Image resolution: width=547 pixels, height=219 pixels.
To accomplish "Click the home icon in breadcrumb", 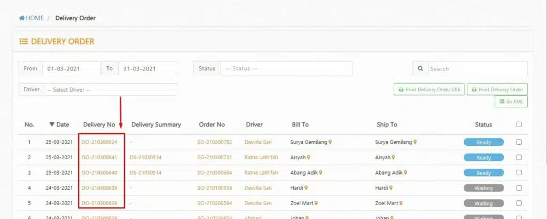I will pyautogui.click(x=22, y=18).
